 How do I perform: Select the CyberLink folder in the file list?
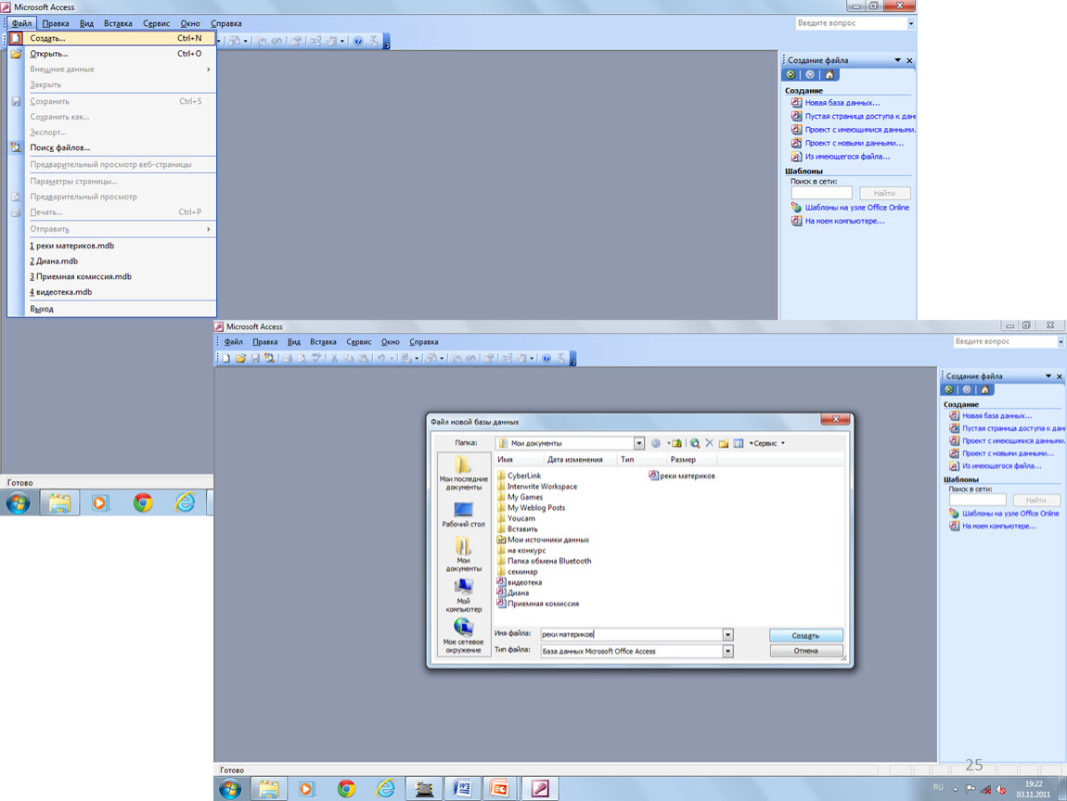pyautogui.click(x=520, y=476)
